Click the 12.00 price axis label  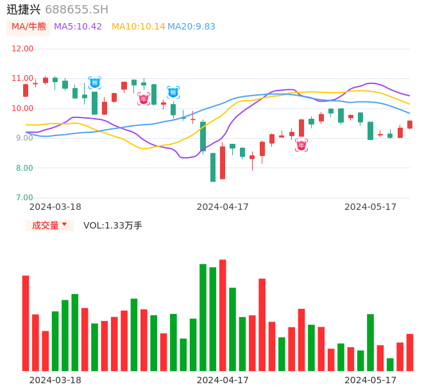tap(22, 49)
